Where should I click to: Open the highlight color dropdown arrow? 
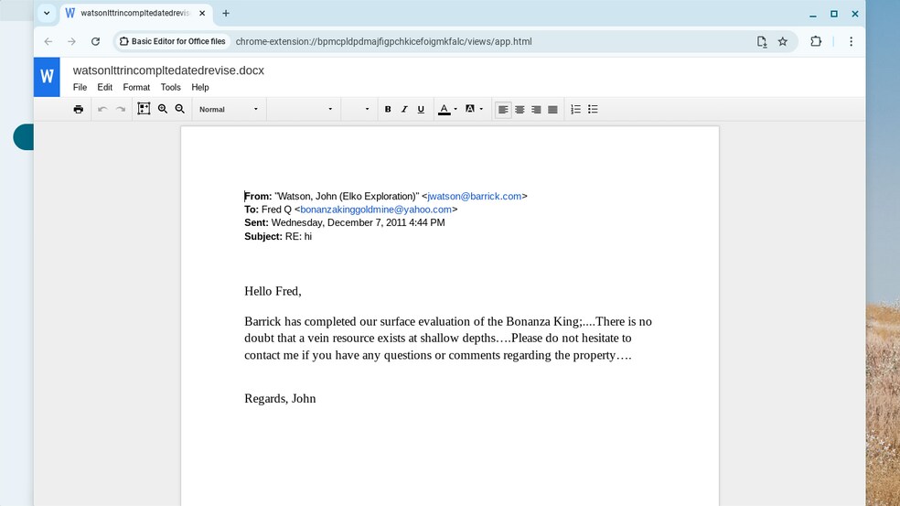pyautogui.click(x=482, y=109)
